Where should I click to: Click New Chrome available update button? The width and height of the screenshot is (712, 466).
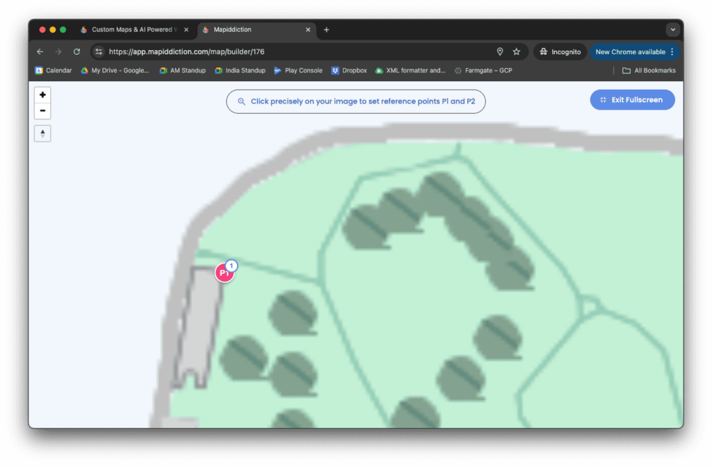(634, 51)
